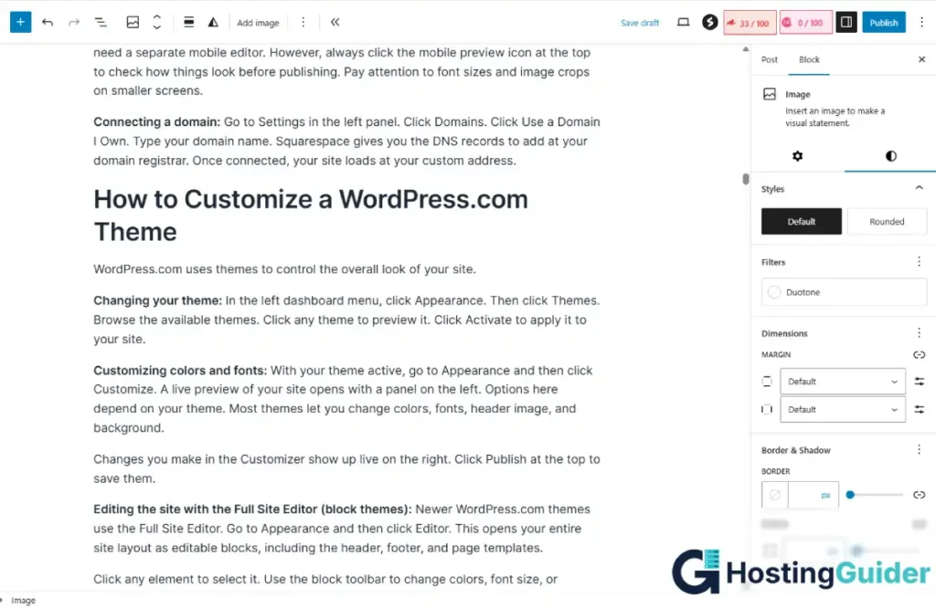The width and height of the screenshot is (936, 608).
Task: Click the border width input field
Action: (803, 495)
